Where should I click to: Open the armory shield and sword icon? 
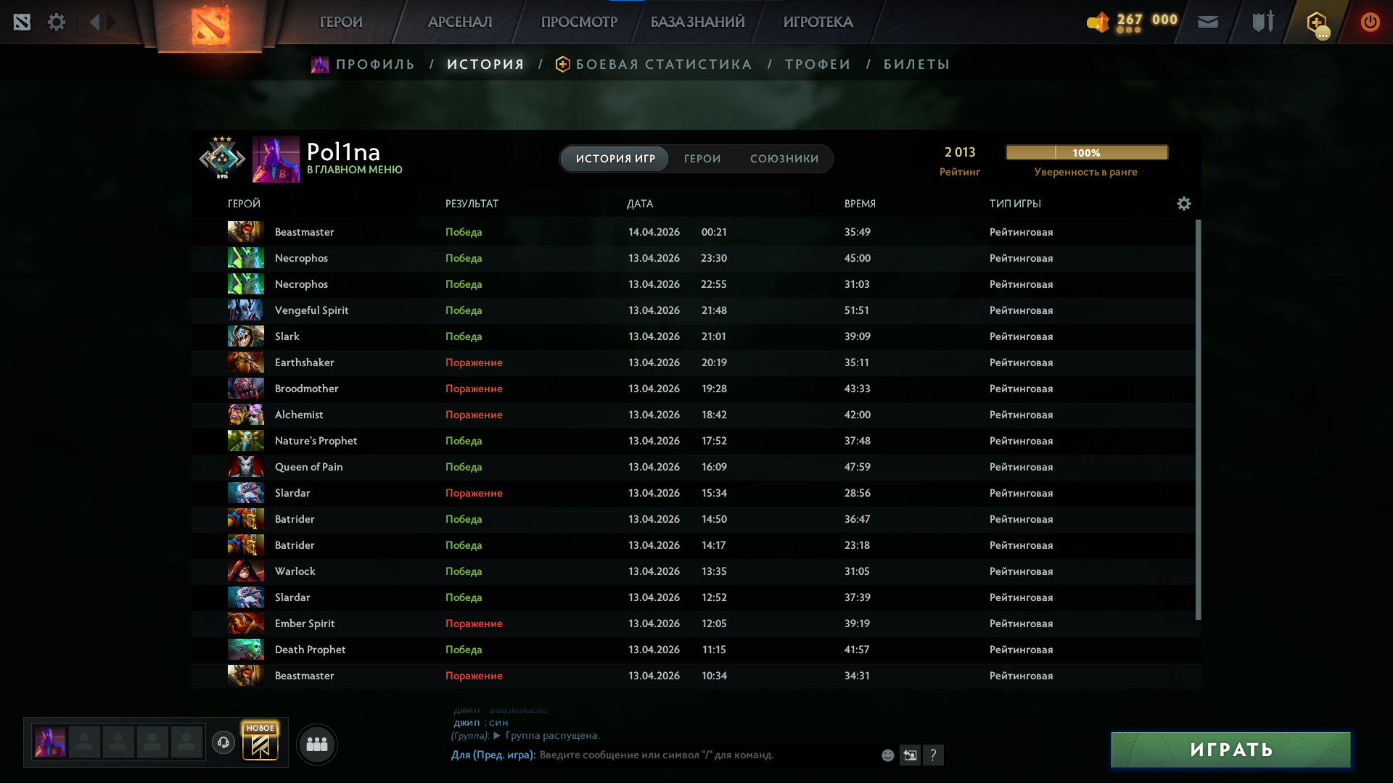[1262, 22]
